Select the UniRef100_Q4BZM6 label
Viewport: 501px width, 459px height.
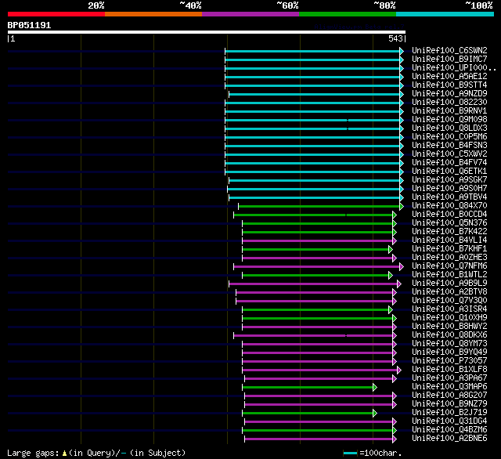coord(449,430)
